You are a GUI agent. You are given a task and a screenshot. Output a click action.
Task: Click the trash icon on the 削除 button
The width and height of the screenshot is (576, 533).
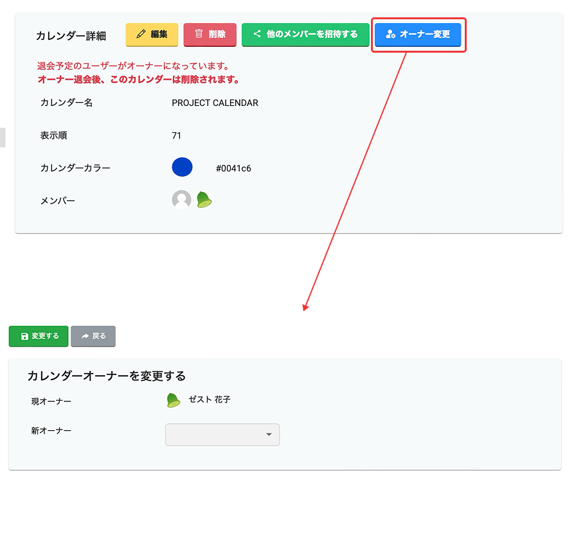(x=199, y=35)
